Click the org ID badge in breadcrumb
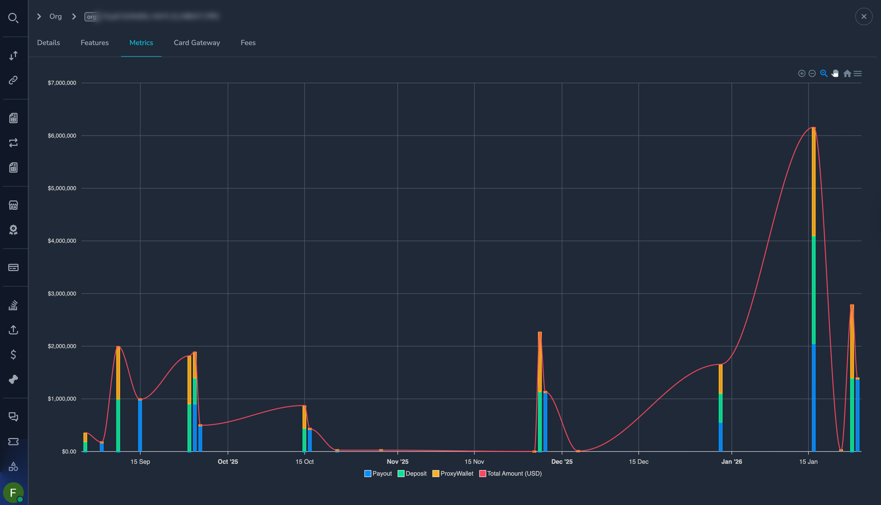This screenshot has width=881, height=505. 152,16
